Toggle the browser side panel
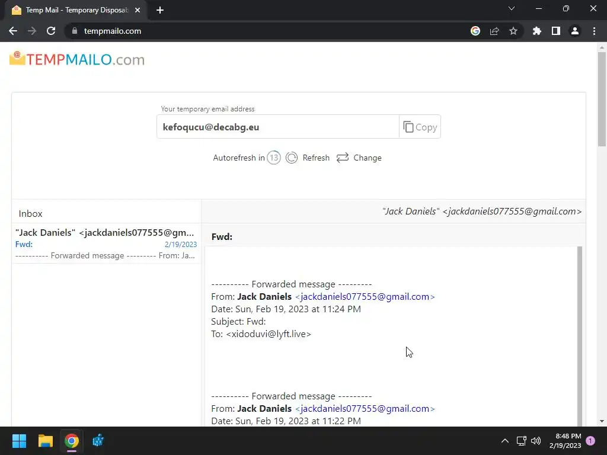The height and width of the screenshot is (455, 607). click(x=556, y=31)
